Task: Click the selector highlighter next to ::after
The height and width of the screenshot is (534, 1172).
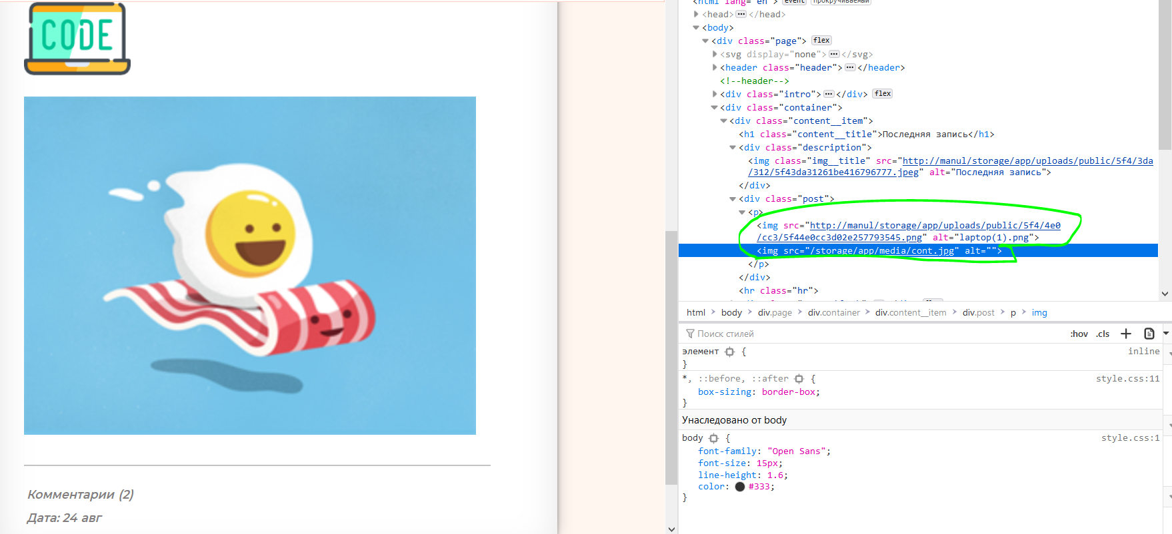Action: pos(799,378)
